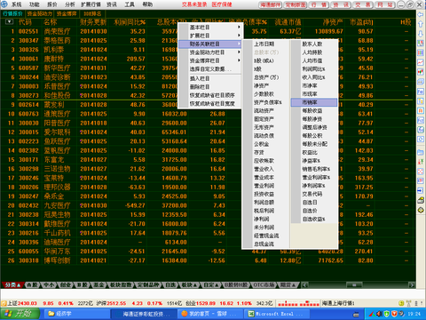Click the green shield icon in system tray
This screenshot has height=320, width=426.
[387, 314]
